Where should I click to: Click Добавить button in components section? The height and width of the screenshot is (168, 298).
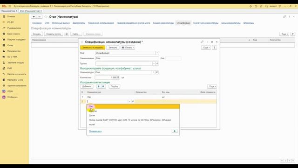[x=87, y=86]
